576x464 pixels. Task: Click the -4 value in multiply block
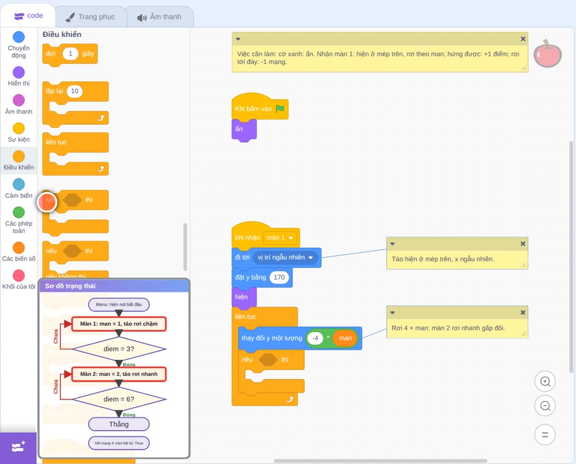click(x=315, y=338)
